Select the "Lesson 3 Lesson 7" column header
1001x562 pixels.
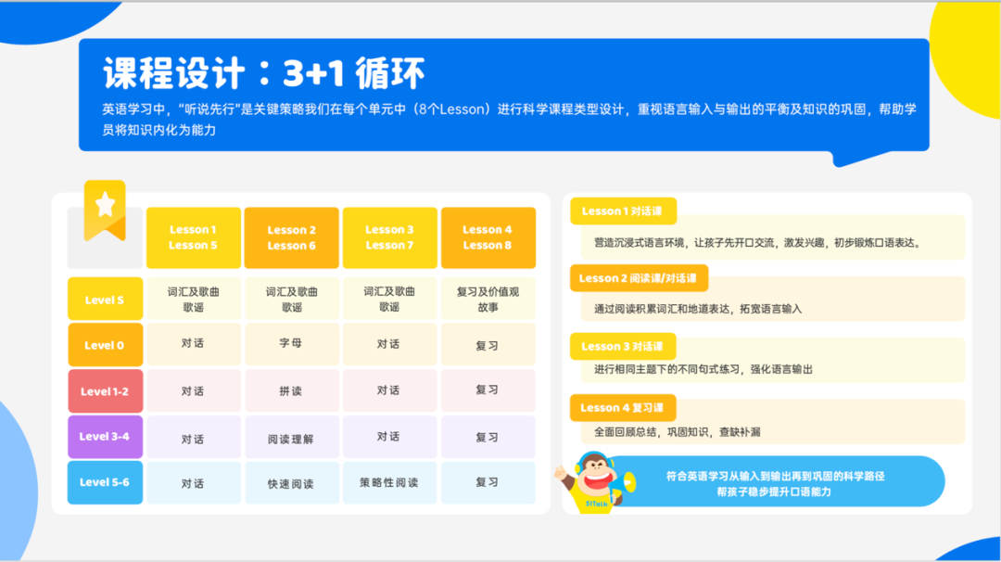389,237
